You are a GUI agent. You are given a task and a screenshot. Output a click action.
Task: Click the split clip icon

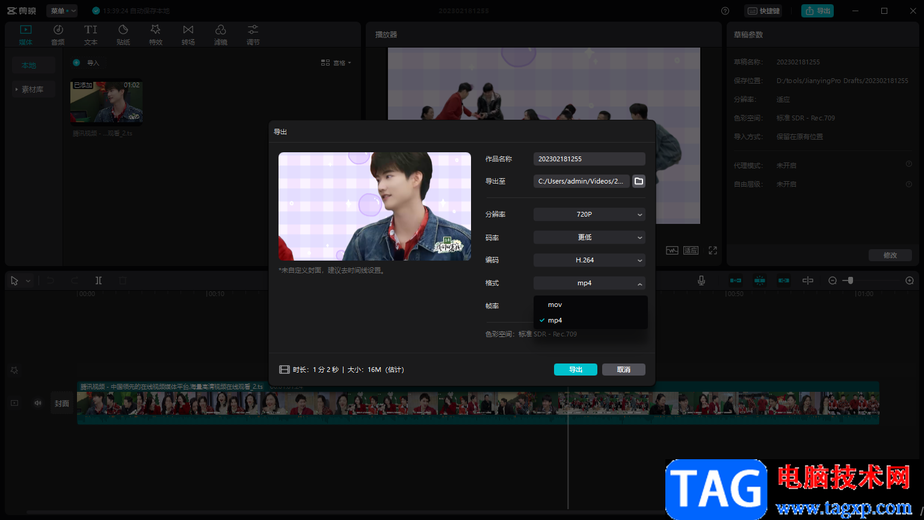click(99, 280)
